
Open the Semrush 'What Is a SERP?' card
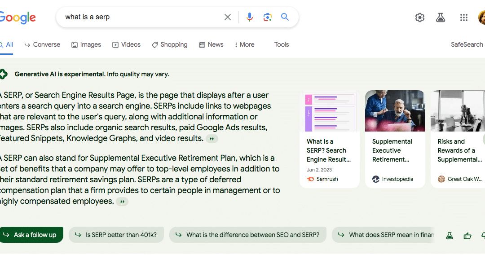click(x=330, y=139)
